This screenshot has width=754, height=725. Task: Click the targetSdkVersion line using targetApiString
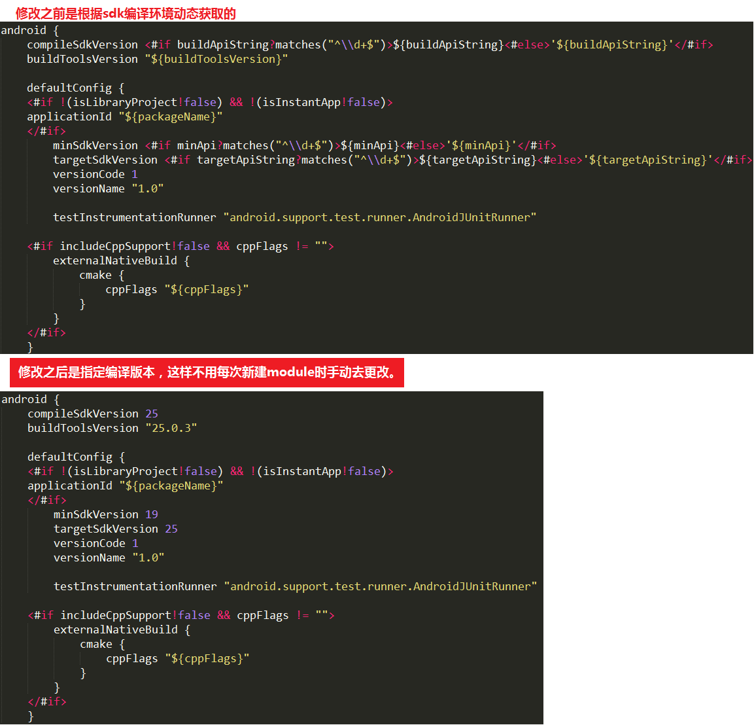coord(402,160)
